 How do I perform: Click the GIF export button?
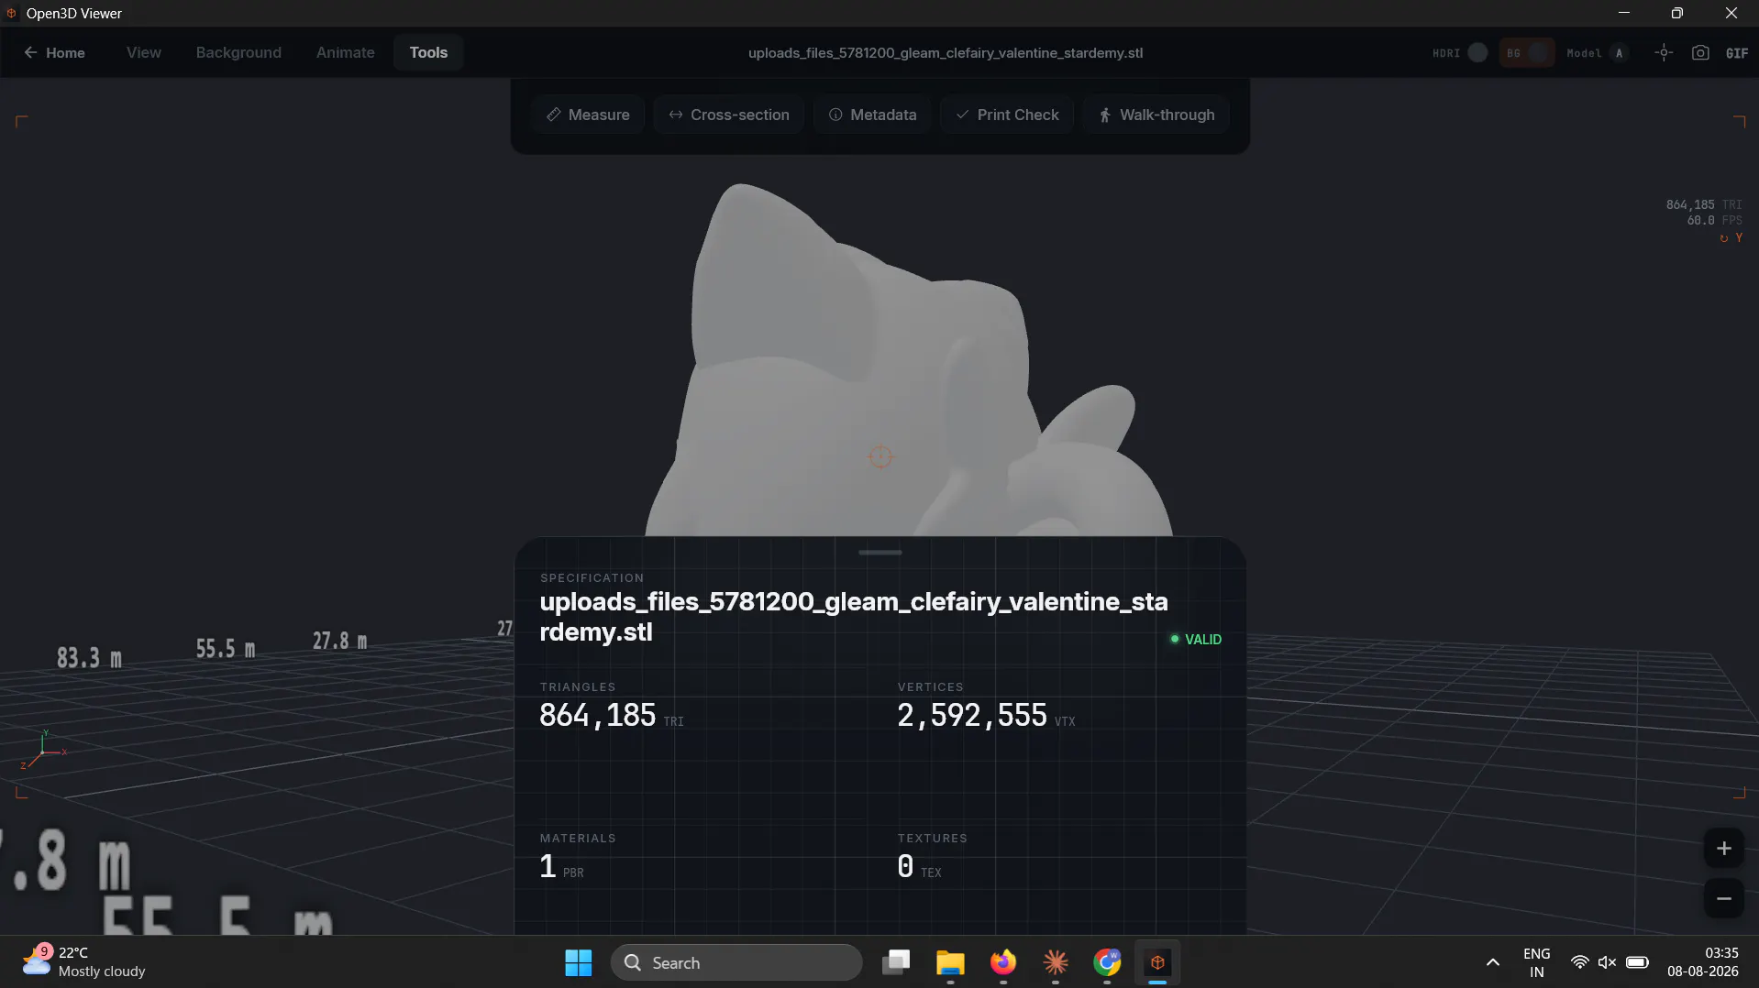[1736, 53]
